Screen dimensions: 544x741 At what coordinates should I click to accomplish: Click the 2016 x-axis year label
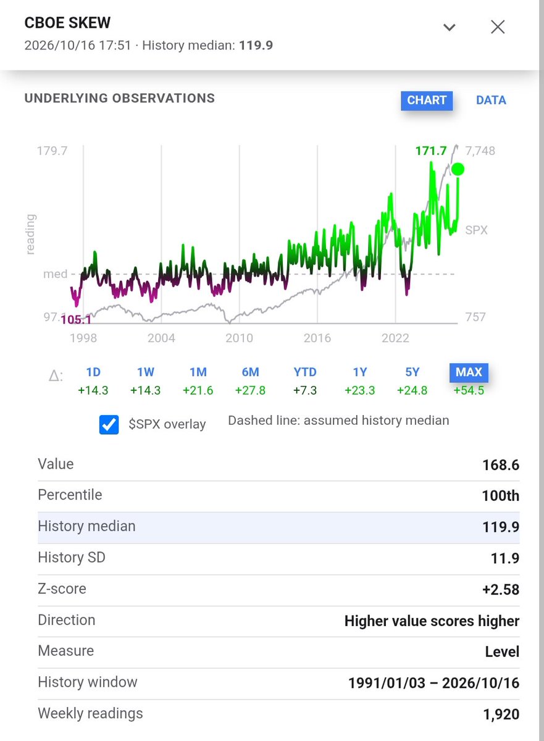[317, 338]
